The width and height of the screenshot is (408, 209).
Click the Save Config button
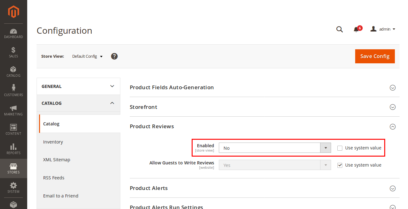[x=375, y=56]
